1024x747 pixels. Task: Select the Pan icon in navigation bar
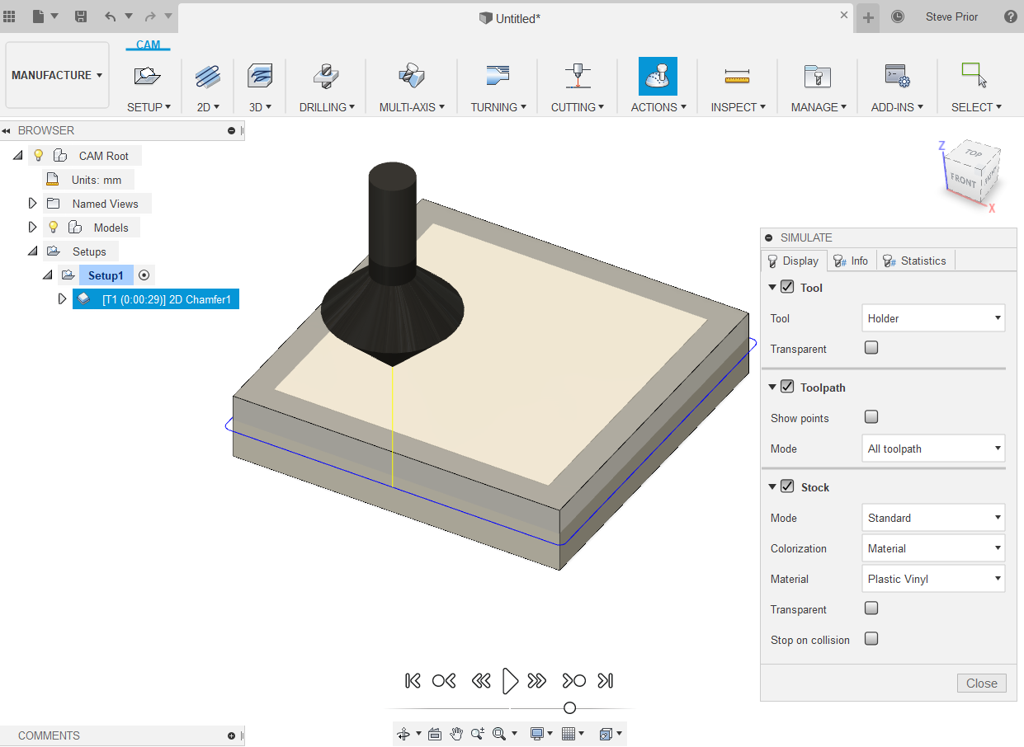pyautogui.click(x=456, y=733)
